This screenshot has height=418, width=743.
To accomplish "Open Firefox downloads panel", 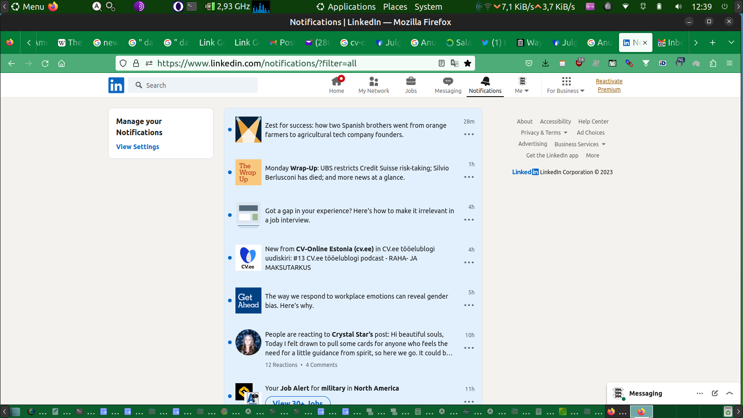I will [x=546, y=64].
